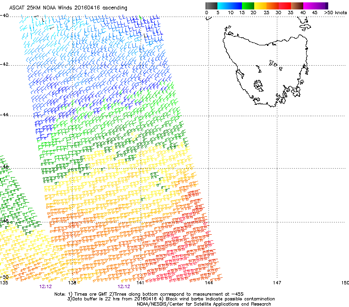349x307 pixels.
Task: Click the '-50' latitude label
Action: [x=4, y=277]
